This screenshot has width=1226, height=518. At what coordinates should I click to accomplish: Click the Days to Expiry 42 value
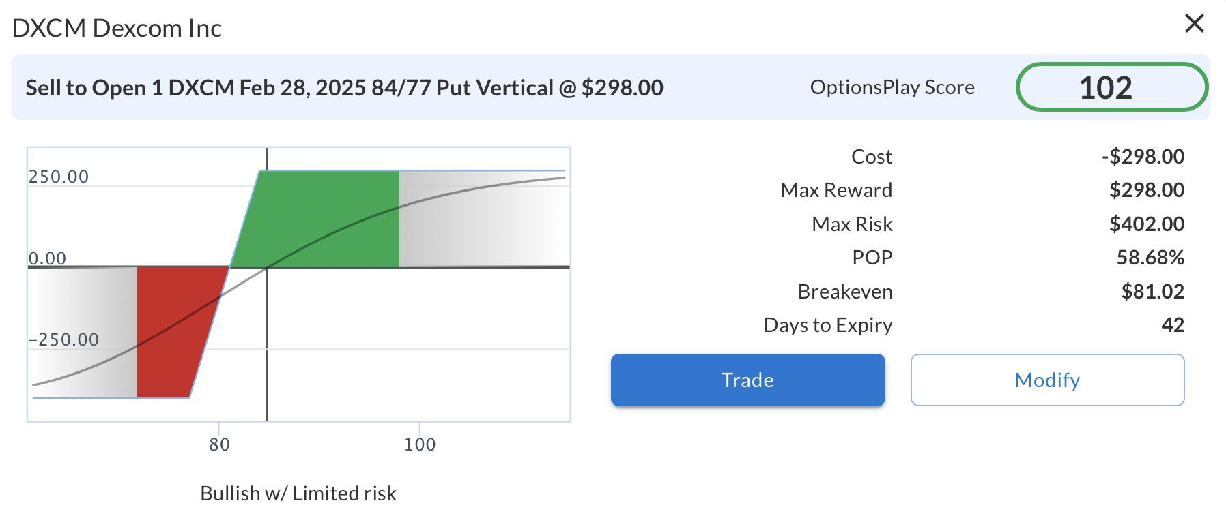[1172, 325]
